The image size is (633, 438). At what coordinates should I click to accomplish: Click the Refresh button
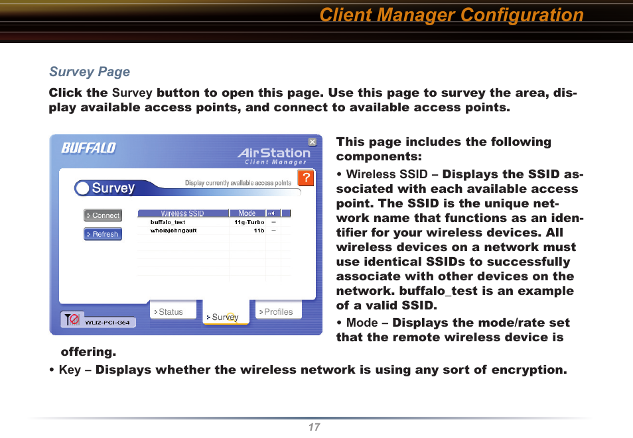pos(103,234)
